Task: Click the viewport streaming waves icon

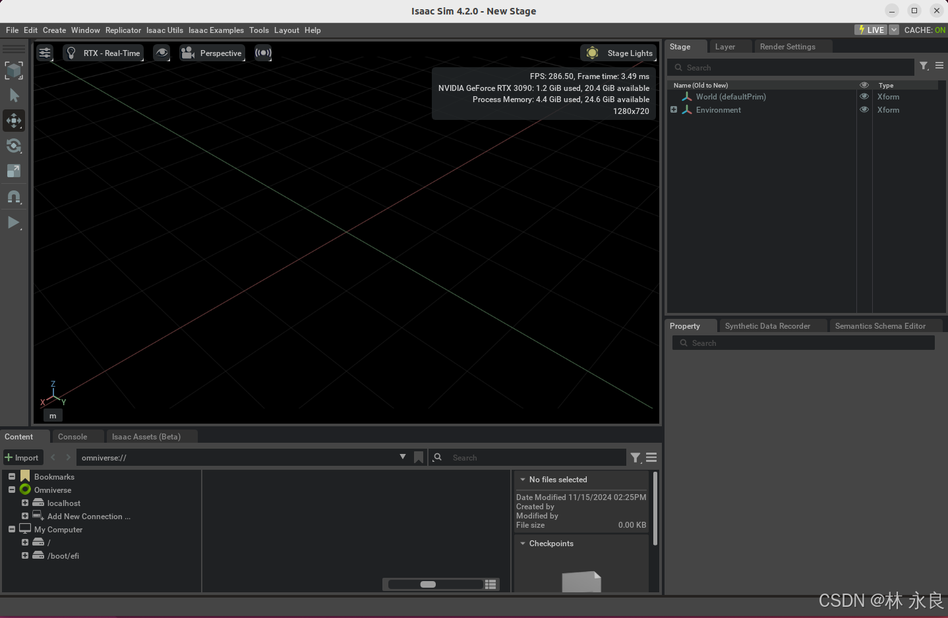Action: click(263, 53)
